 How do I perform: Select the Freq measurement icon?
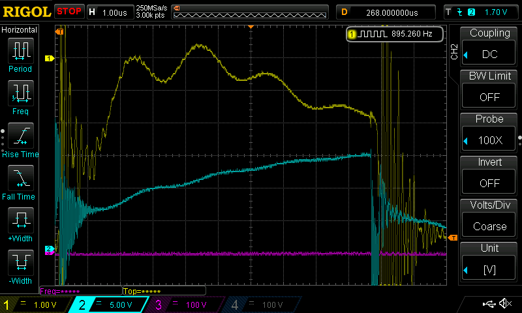pos(20,93)
